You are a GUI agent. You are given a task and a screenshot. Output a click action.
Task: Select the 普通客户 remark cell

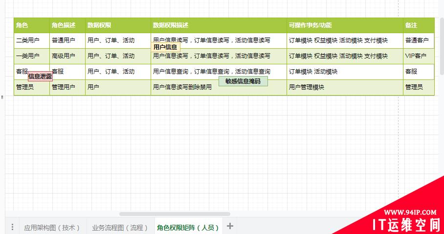419,40
